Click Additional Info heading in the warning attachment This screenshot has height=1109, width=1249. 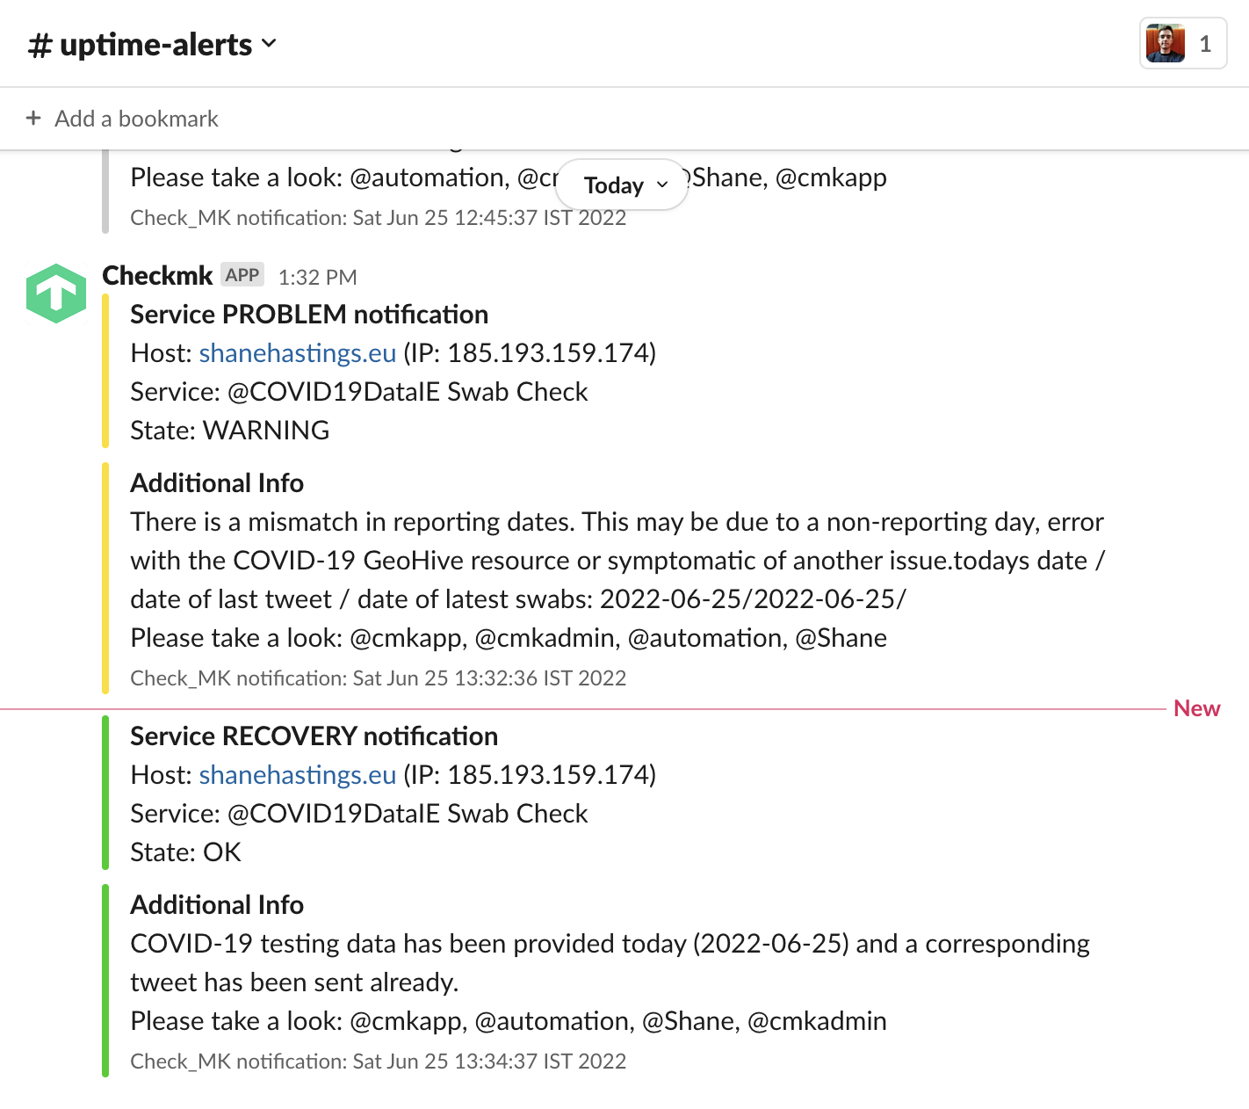click(x=217, y=483)
